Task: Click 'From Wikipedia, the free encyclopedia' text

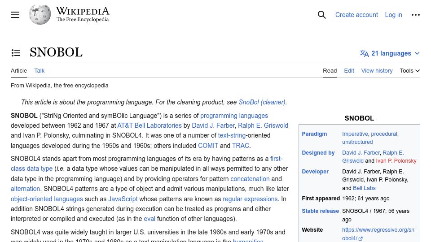Action: tap(59, 86)
